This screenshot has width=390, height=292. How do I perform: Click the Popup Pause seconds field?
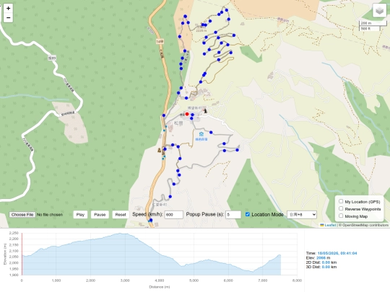(x=233, y=215)
